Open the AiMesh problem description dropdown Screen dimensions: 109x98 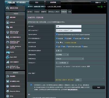point(70,59)
